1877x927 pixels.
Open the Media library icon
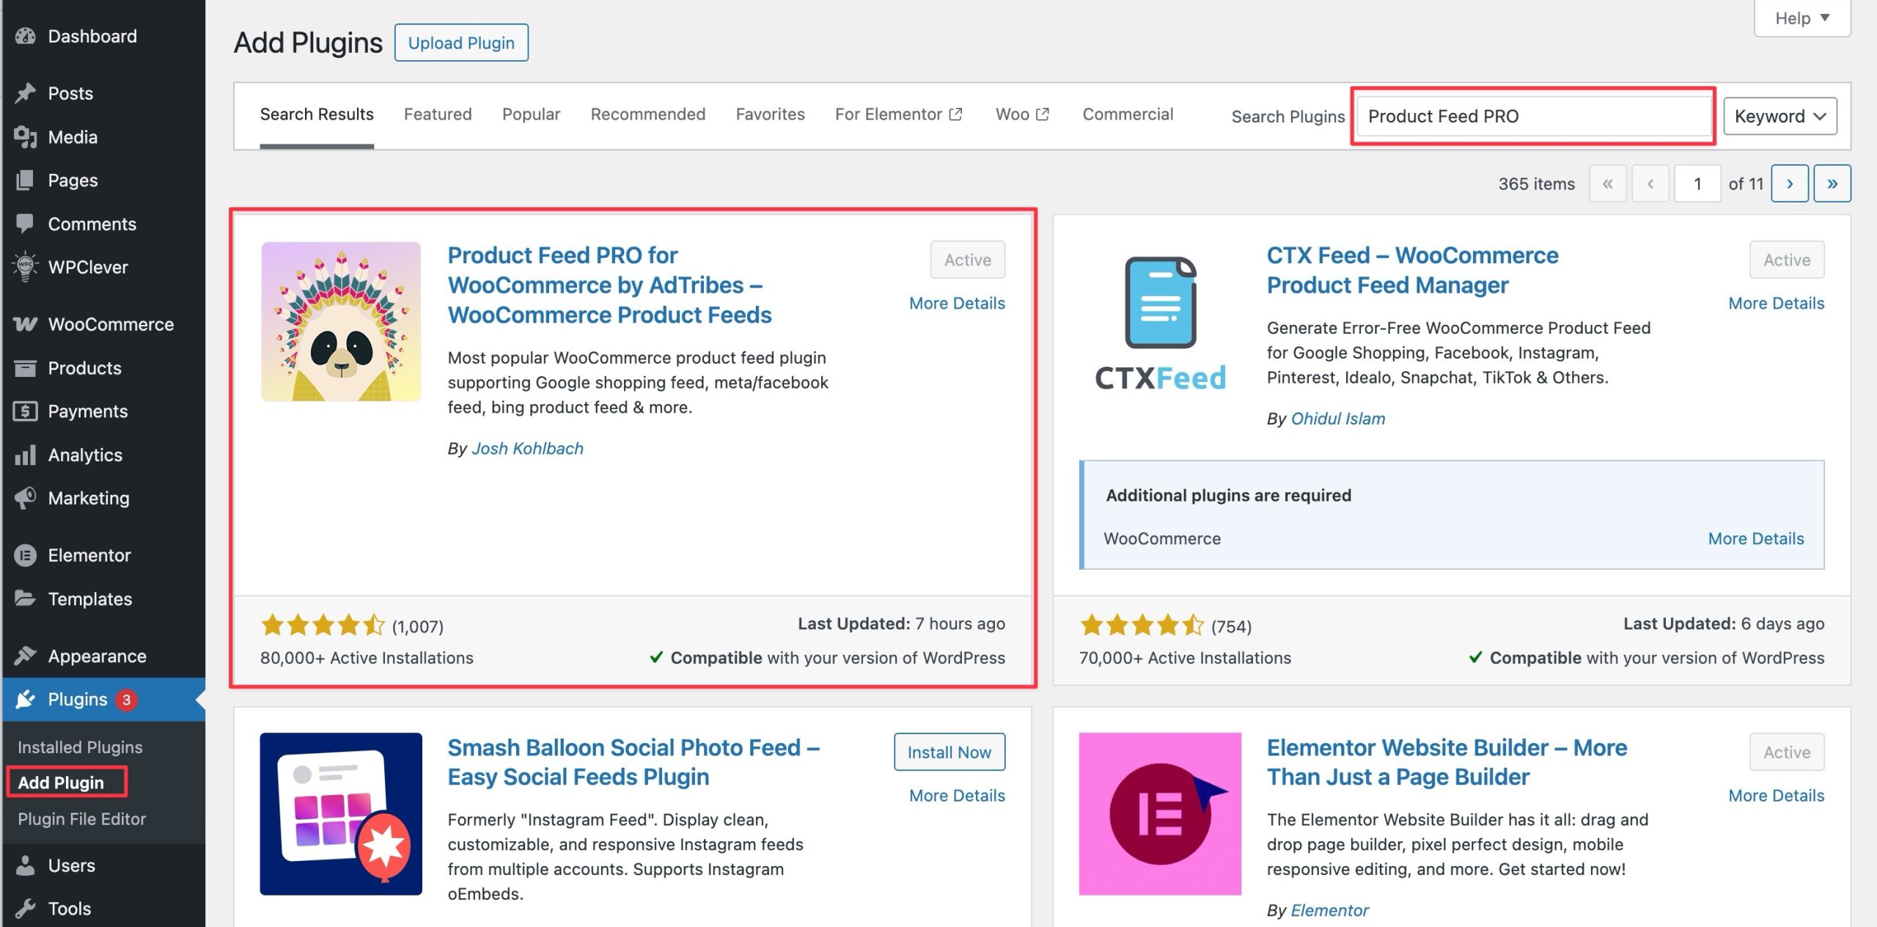25,137
